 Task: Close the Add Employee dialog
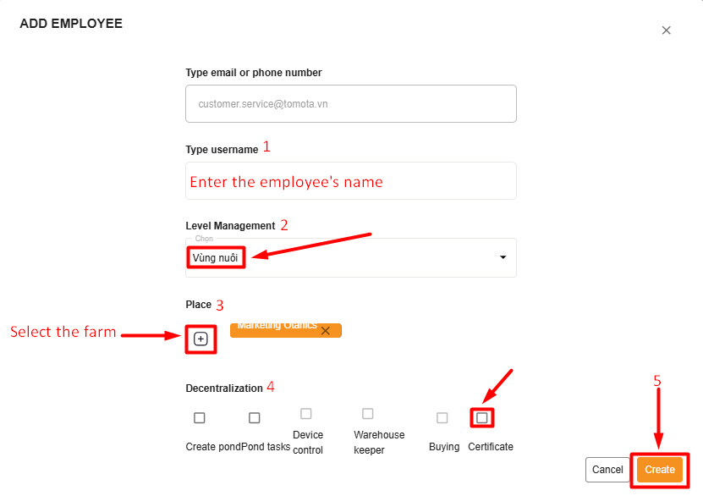tap(666, 30)
